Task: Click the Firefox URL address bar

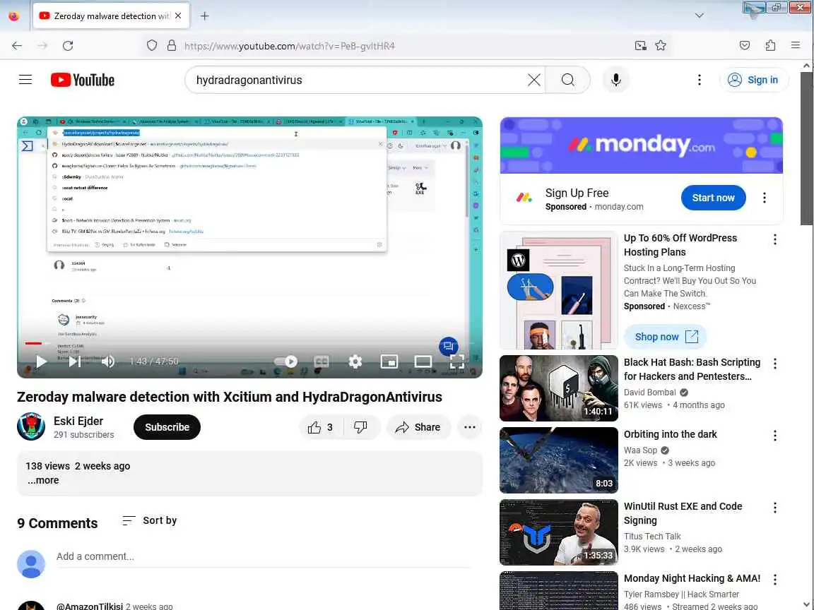Action: [x=405, y=46]
